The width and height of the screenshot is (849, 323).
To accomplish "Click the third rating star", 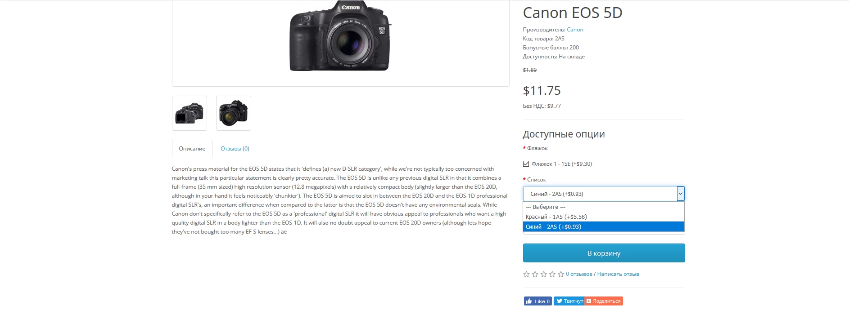I will tap(543, 274).
